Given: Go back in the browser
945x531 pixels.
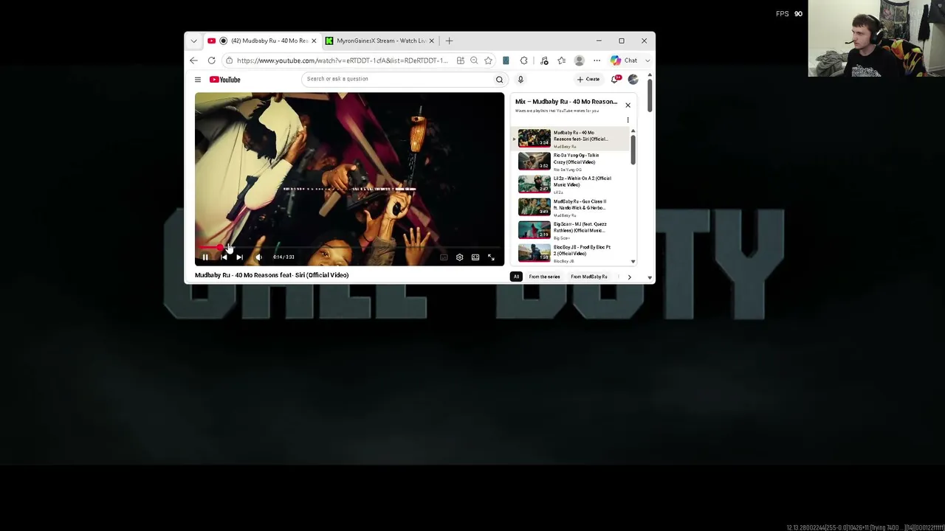Looking at the screenshot, I should click(193, 60).
